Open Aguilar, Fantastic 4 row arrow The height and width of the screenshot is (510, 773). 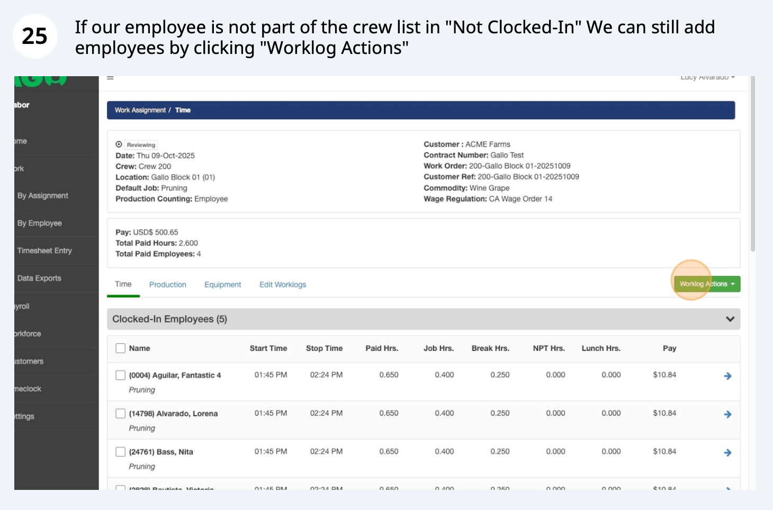click(727, 376)
